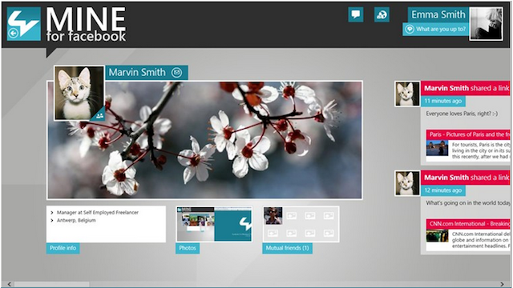513x288 pixels.
Task: Open the Photos label
Action: [x=188, y=248]
